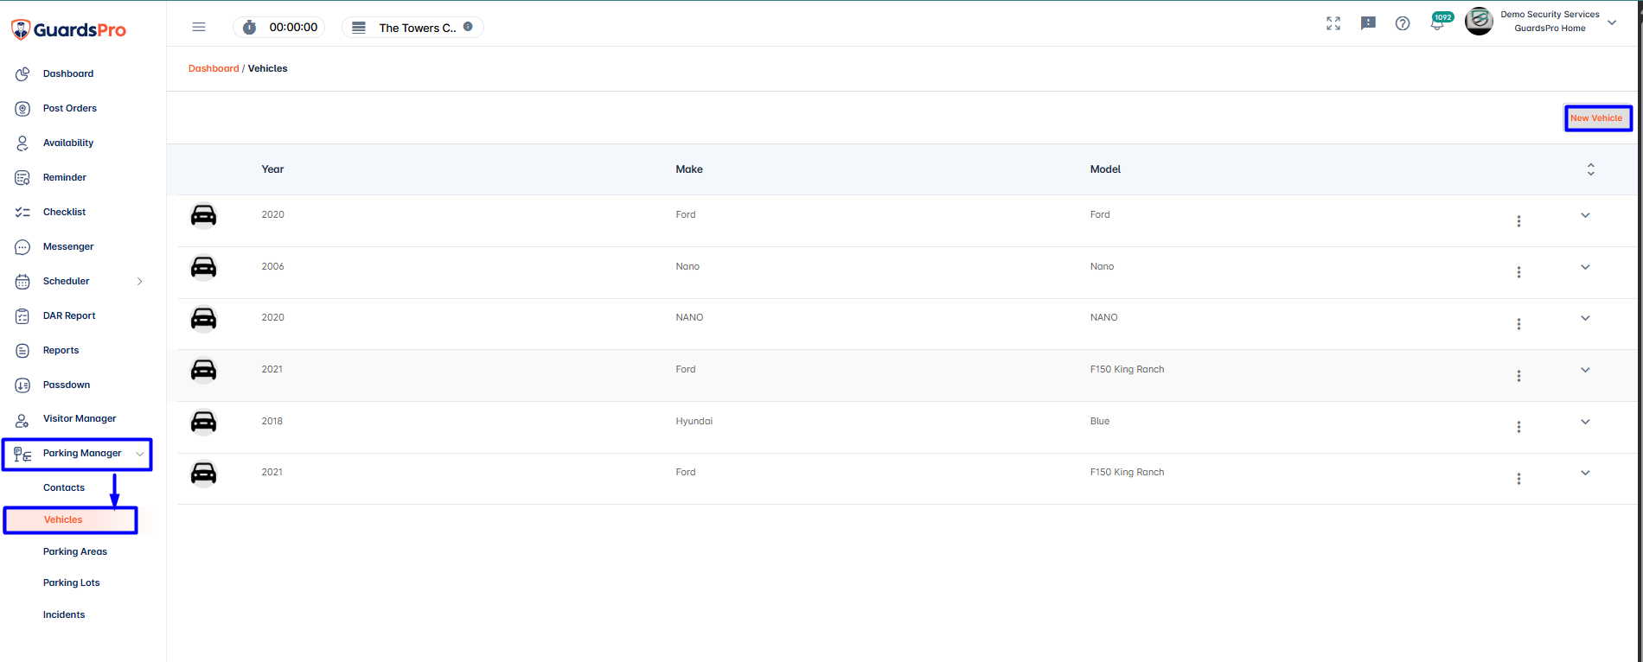
Task: Click Demo Security Services account name
Action: click(x=1550, y=15)
